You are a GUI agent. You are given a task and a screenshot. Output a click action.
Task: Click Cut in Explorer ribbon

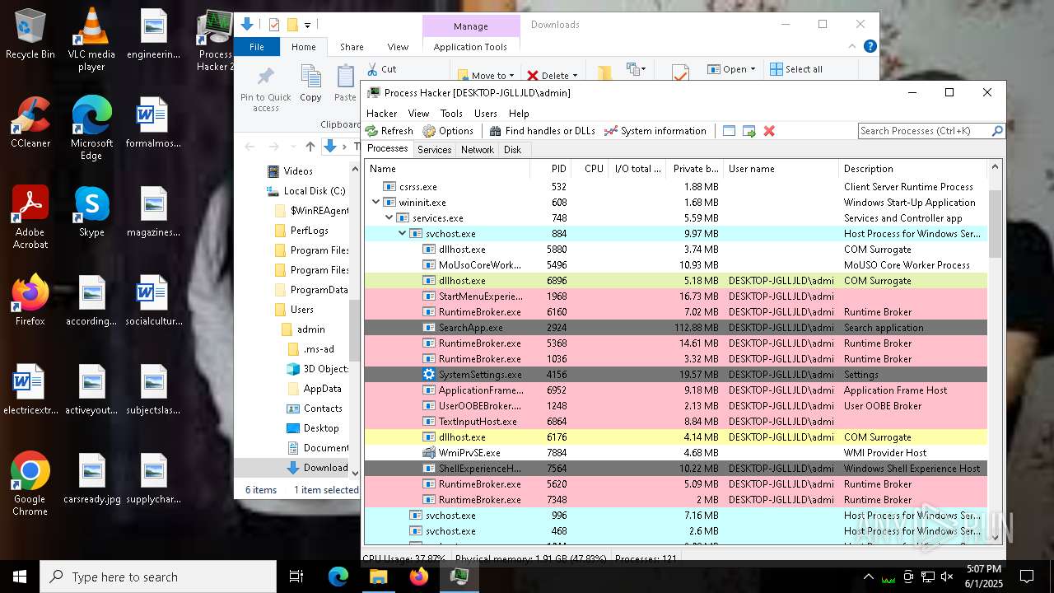tap(381, 69)
